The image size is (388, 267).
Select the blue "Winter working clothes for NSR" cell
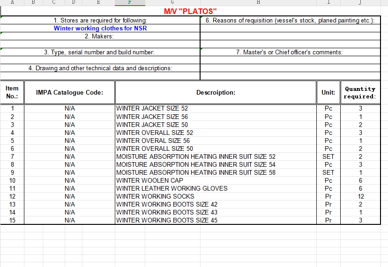click(100, 28)
